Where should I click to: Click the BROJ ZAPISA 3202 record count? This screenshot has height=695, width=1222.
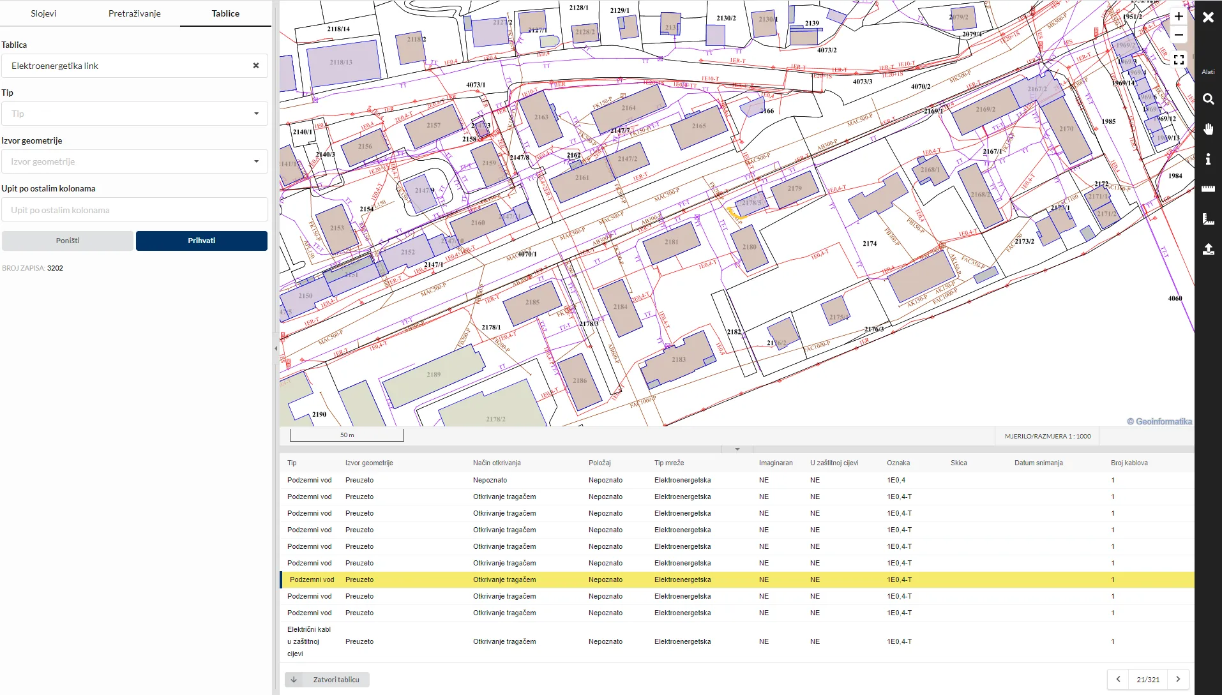pos(33,268)
